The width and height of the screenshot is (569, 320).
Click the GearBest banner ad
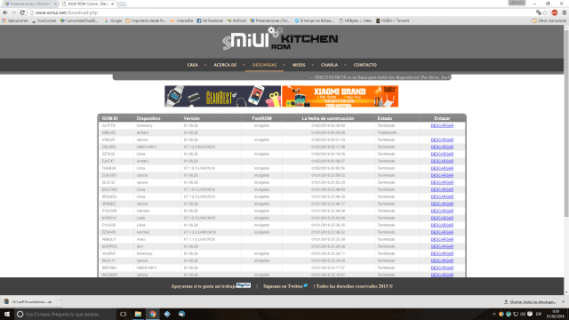coord(222,96)
